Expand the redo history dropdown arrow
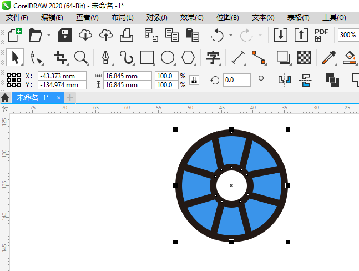This screenshot has width=359, height=271. click(x=260, y=35)
